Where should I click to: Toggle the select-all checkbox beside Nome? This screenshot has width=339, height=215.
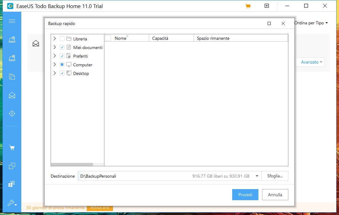tap(108, 38)
